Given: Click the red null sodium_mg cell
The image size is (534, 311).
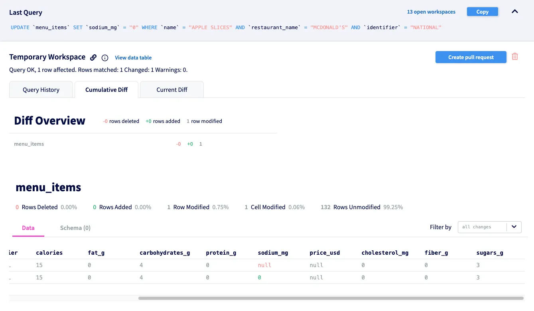Looking at the screenshot, I should click(264, 265).
